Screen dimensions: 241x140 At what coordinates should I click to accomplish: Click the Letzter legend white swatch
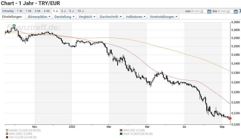(7, 130)
